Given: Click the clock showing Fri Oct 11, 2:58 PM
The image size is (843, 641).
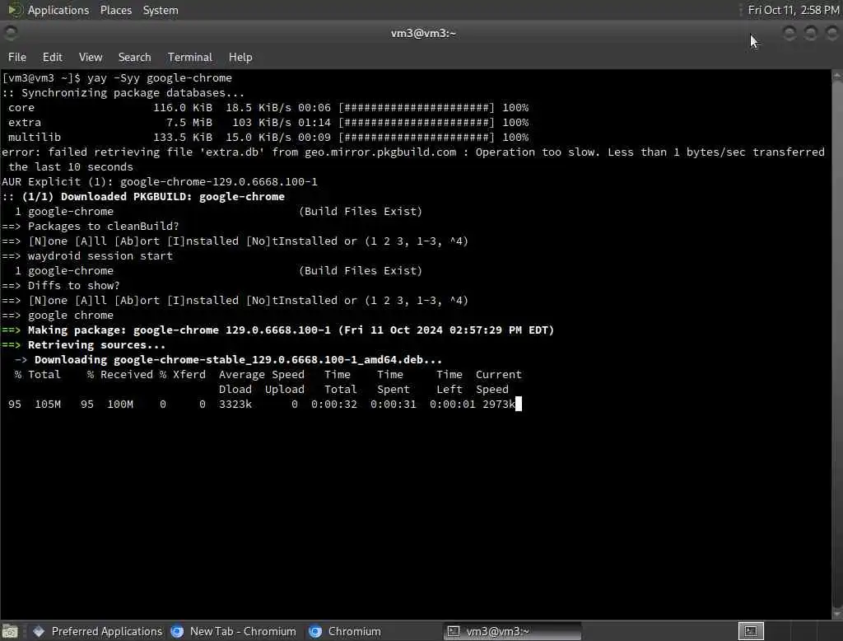Looking at the screenshot, I should click(794, 10).
